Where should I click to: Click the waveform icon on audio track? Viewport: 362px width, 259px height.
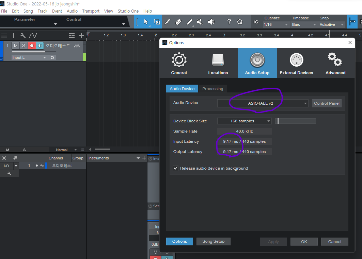pyautogui.click(x=77, y=46)
